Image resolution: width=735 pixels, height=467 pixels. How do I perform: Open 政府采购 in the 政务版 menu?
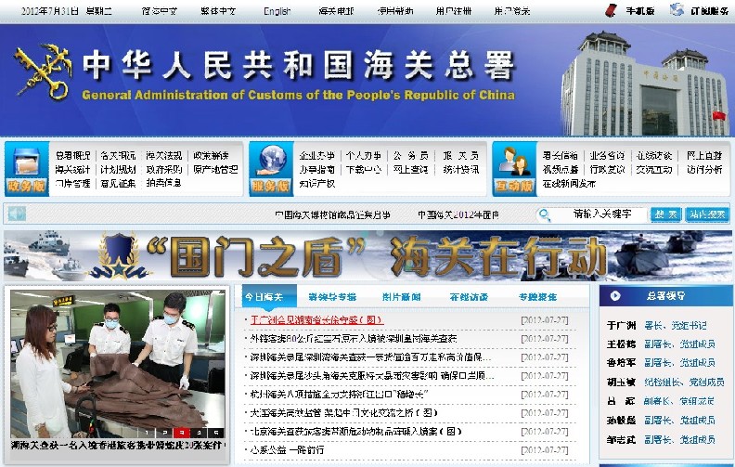[x=163, y=169]
